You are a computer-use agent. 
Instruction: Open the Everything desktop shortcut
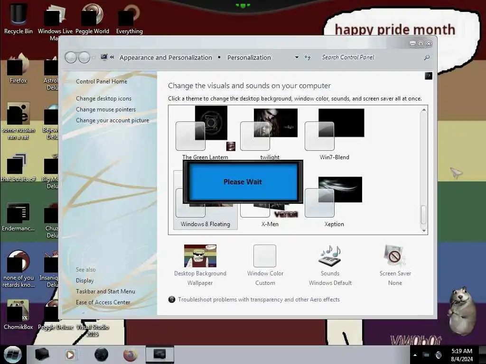tap(129, 18)
